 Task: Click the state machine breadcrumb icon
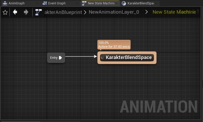[x=38, y=12]
